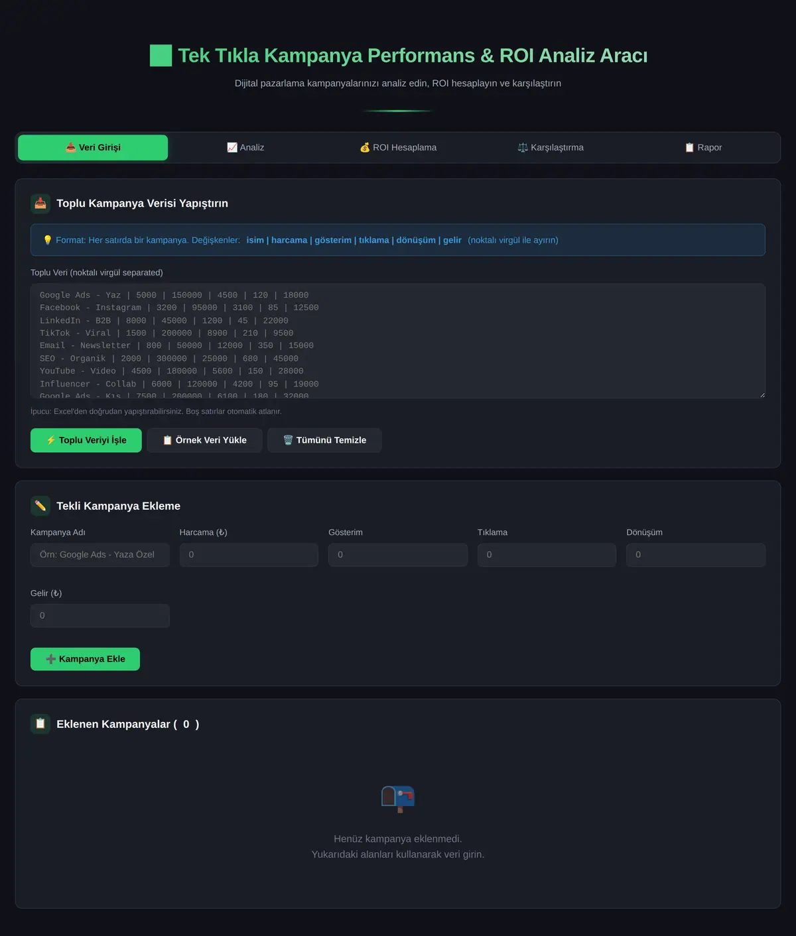Image resolution: width=796 pixels, height=936 pixels.
Task: Click the clipboard icon beside Eklenen Kampanyalar
Action: click(40, 724)
